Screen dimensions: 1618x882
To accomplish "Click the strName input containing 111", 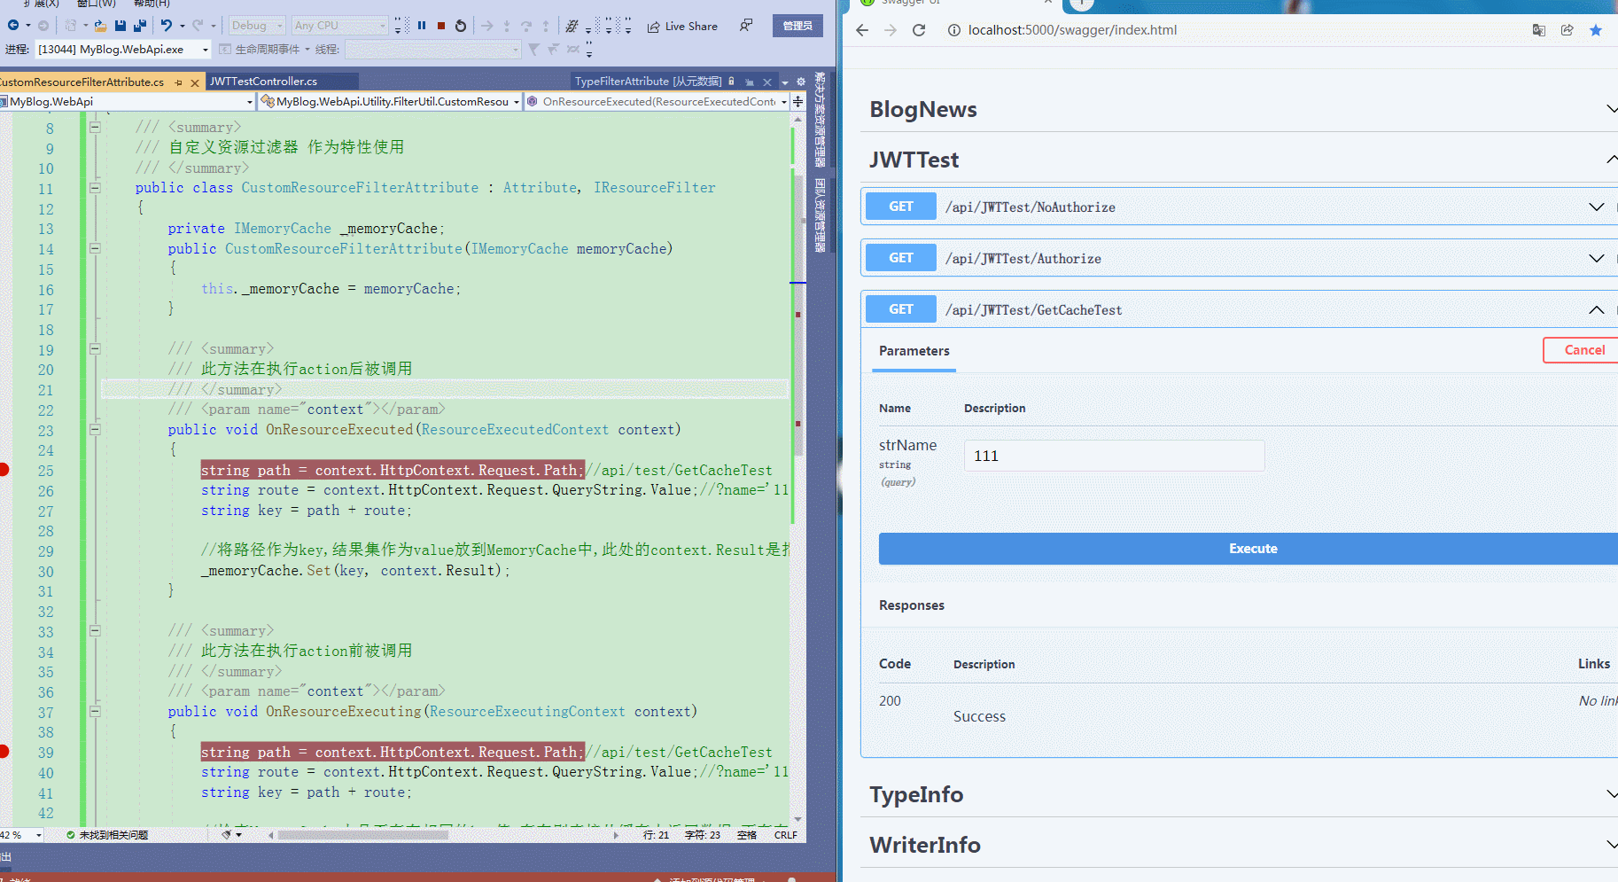I will click(1113, 455).
